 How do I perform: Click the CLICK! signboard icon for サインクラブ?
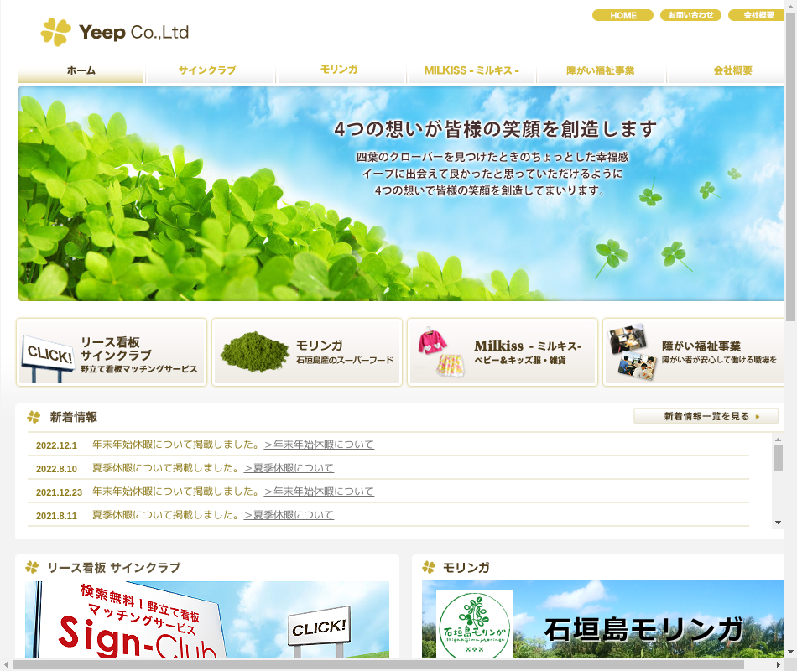47,358
